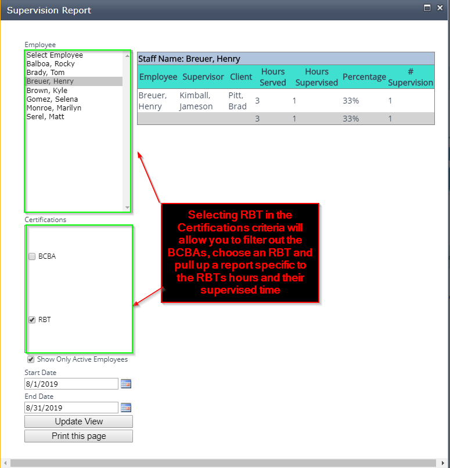Select Brown, Kyle in employee list
The height and width of the screenshot is (468, 450).
pyautogui.click(x=74, y=91)
